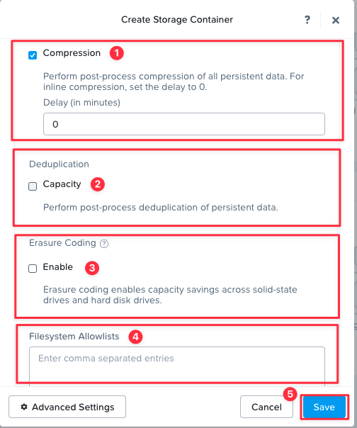Click the Deduplication section heading
Image resolution: width=357 pixels, height=428 pixels.
tap(59, 164)
